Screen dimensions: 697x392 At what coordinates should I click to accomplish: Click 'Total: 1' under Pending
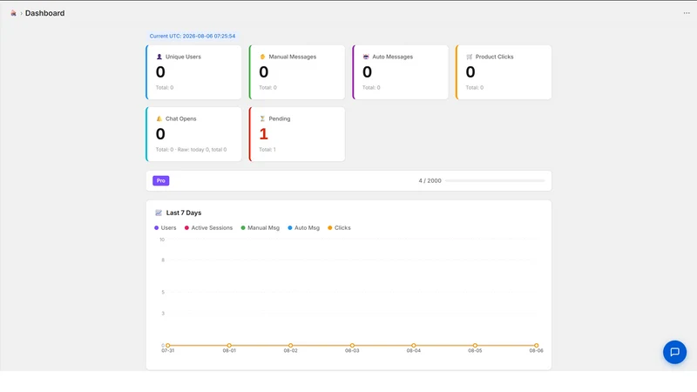point(267,150)
